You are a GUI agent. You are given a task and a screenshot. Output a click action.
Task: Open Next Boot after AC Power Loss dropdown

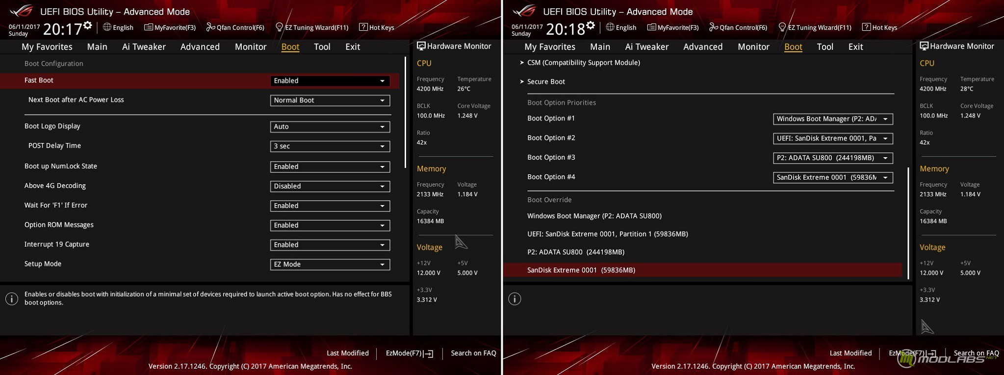[x=330, y=100]
